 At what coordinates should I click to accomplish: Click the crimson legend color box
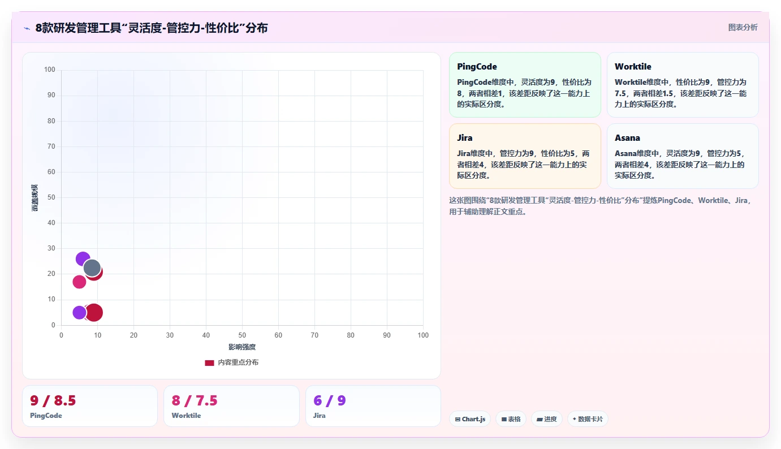tap(209, 362)
